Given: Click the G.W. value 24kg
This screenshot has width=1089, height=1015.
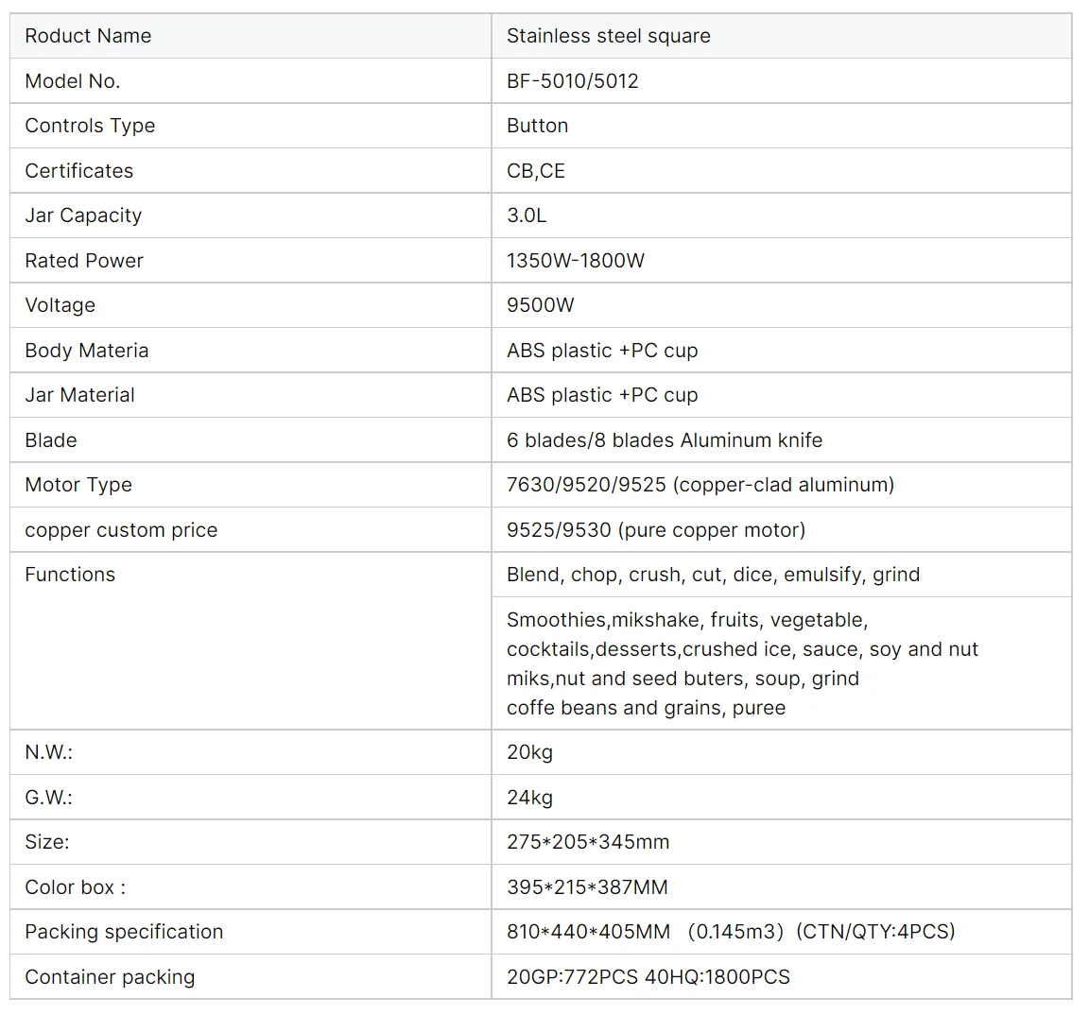Looking at the screenshot, I should coord(529,798).
